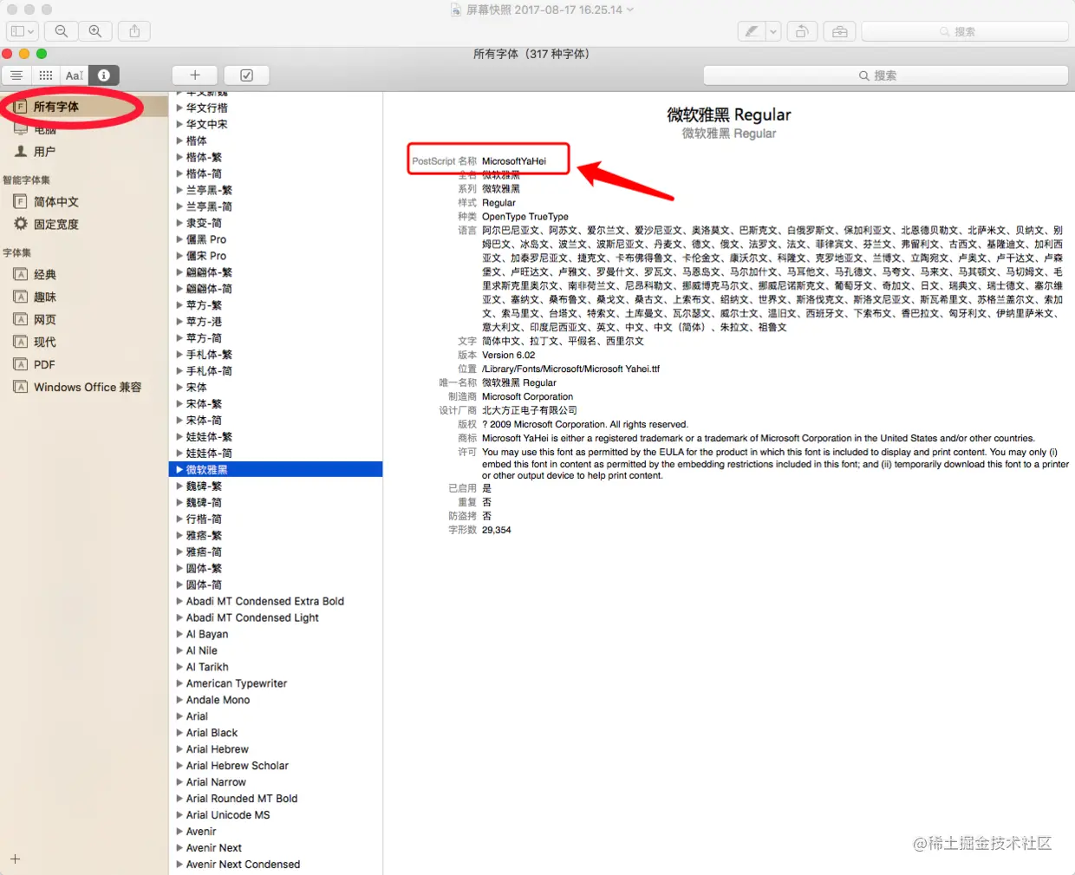The width and height of the screenshot is (1075, 875).
Task: Switch to the list view in Font Book
Action: pos(16,75)
